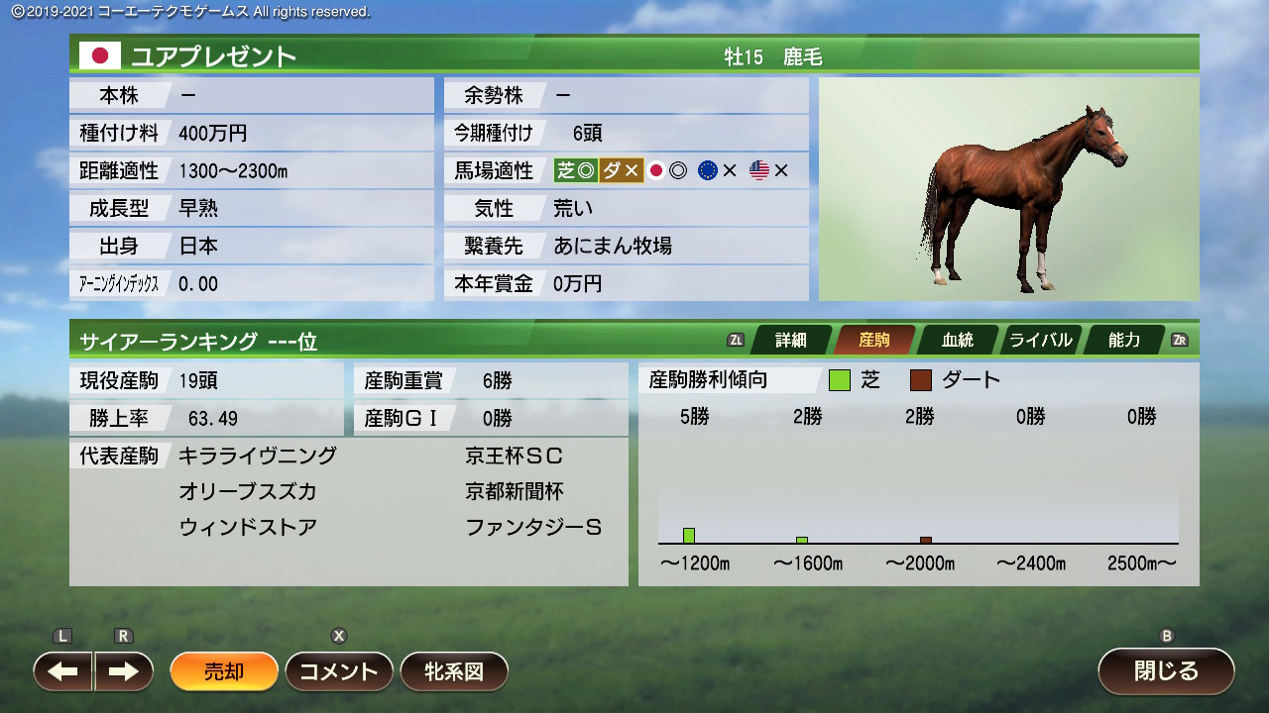Click the right arrow next horse button
Screen dimensions: 1269x713
(x=124, y=671)
